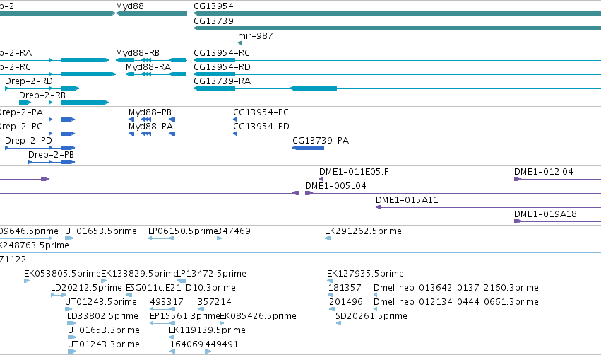Screen dimensions: 601x355
Task: Open the CG13954 gene label
Action: 213,6
